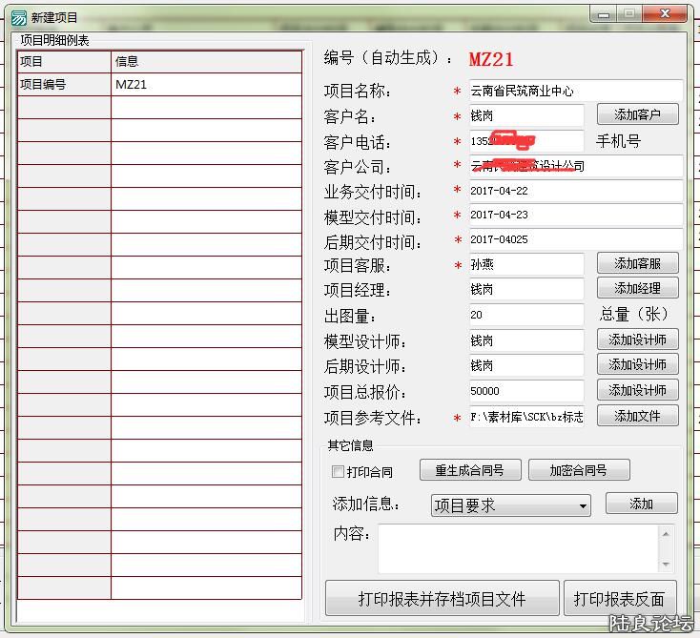
Task: Focus the 项目名称 input field
Action: (x=574, y=92)
